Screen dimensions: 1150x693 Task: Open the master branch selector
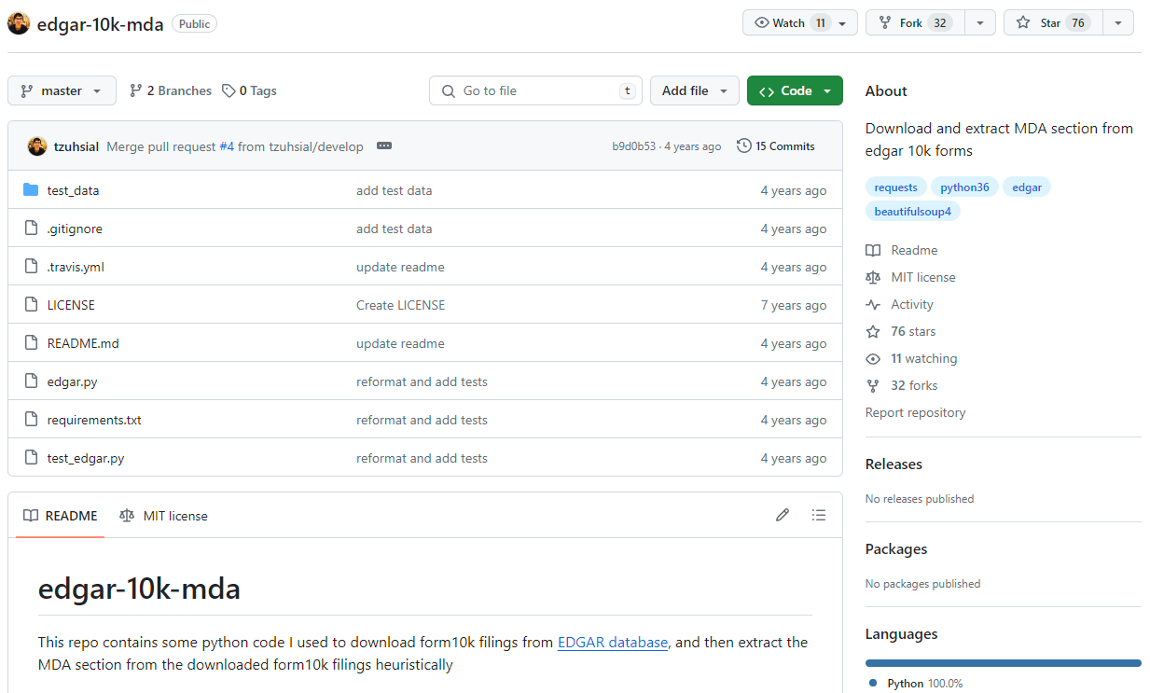(x=62, y=90)
